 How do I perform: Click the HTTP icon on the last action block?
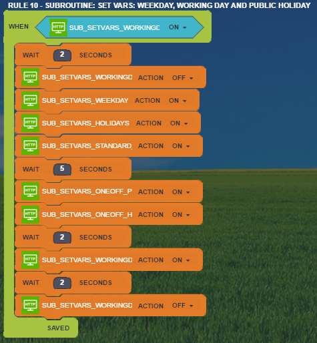[31, 305]
